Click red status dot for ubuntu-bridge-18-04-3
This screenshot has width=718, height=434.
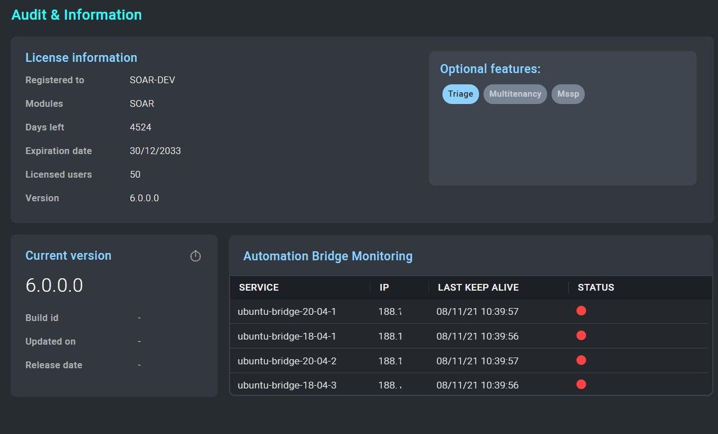(581, 385)
